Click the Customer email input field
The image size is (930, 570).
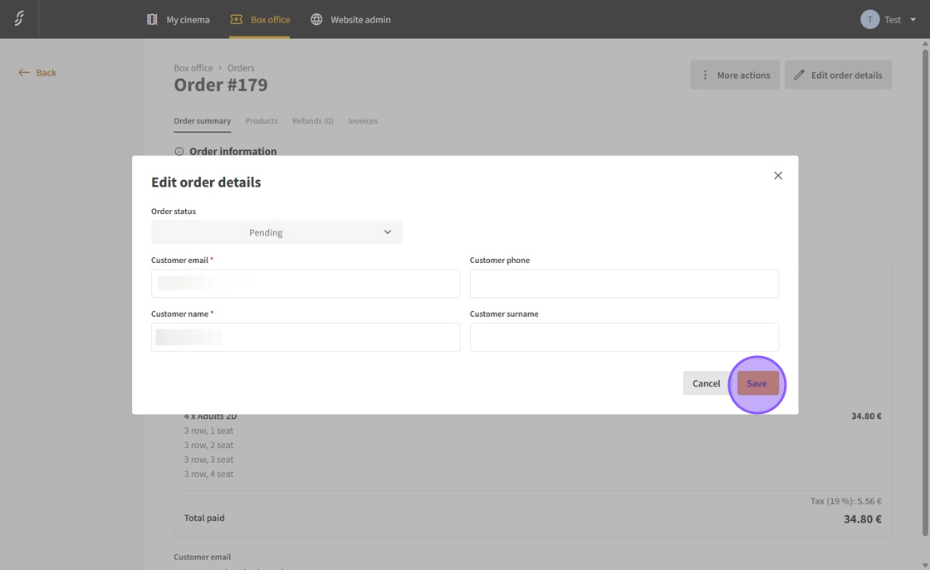tap(306, 284)
